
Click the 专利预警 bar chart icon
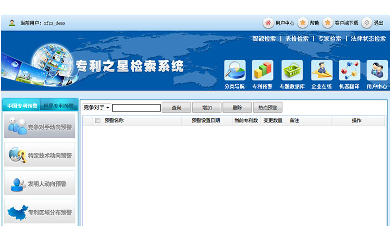pos(262,70)
